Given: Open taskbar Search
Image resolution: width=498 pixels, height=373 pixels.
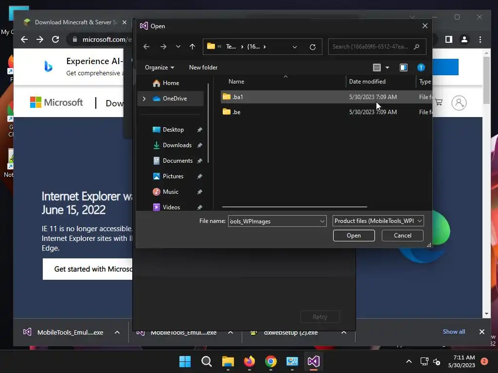Looking at the screenshot, I should tap(206, 361).
